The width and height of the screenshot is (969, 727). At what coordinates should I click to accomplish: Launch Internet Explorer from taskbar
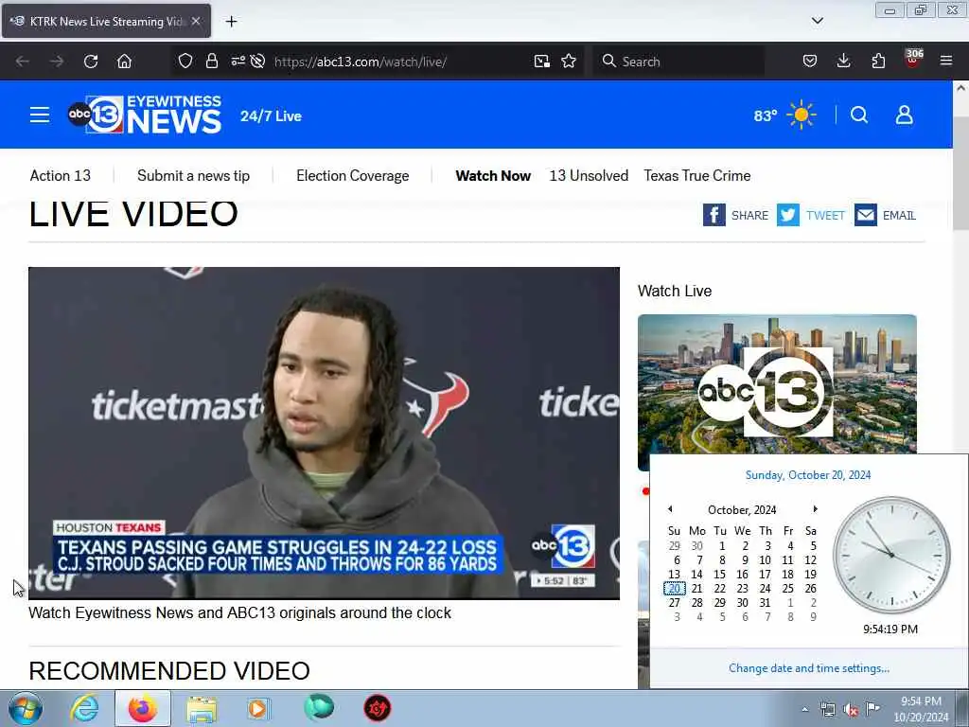click(84, 708)
